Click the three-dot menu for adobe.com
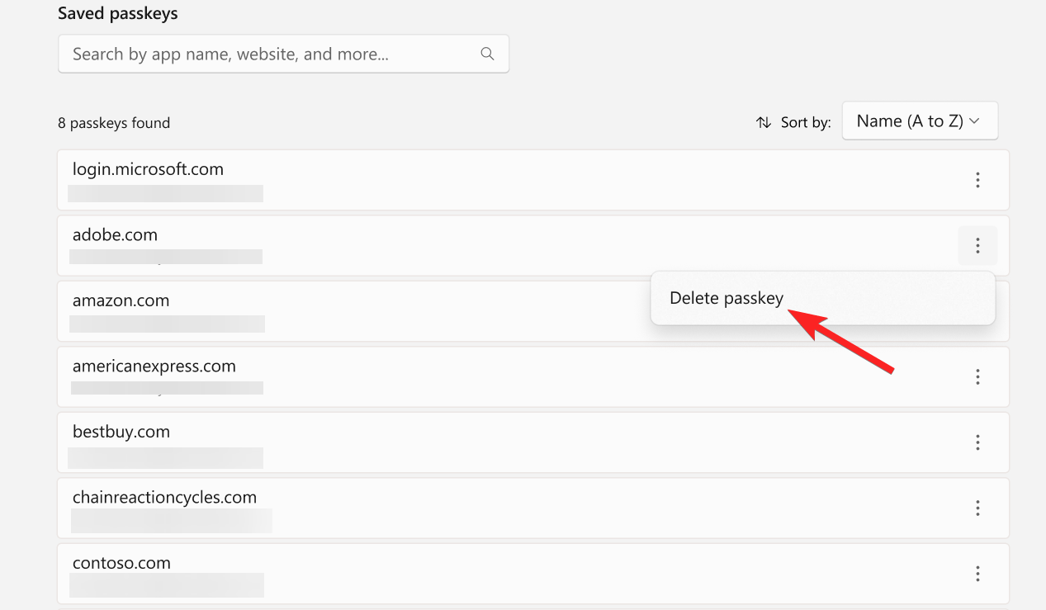This screenshot has height=610, width=1046. (977, 245)
